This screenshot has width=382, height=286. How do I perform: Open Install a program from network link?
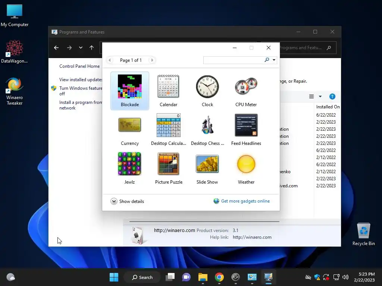(81, 105)
